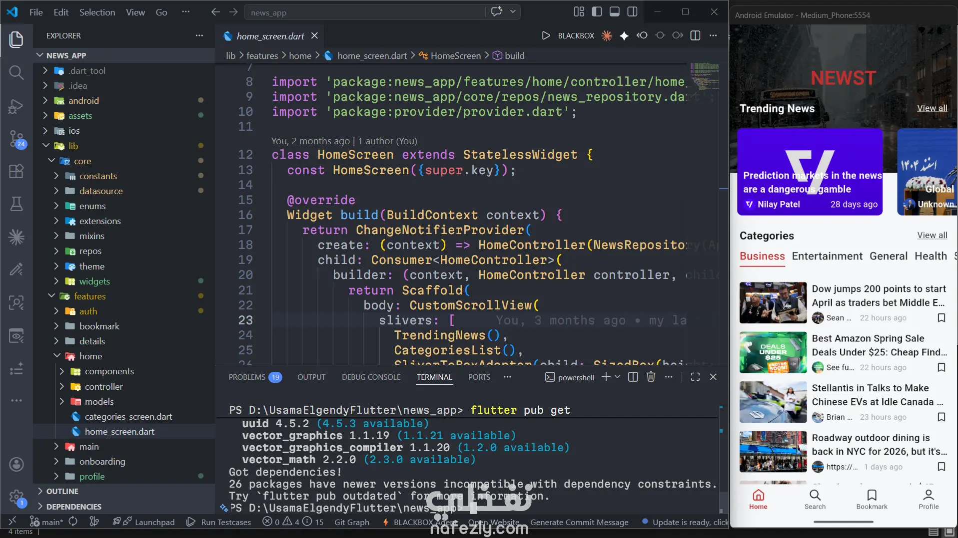
Task: Run the Dart file with the play icon
Action: coord(546,35)
